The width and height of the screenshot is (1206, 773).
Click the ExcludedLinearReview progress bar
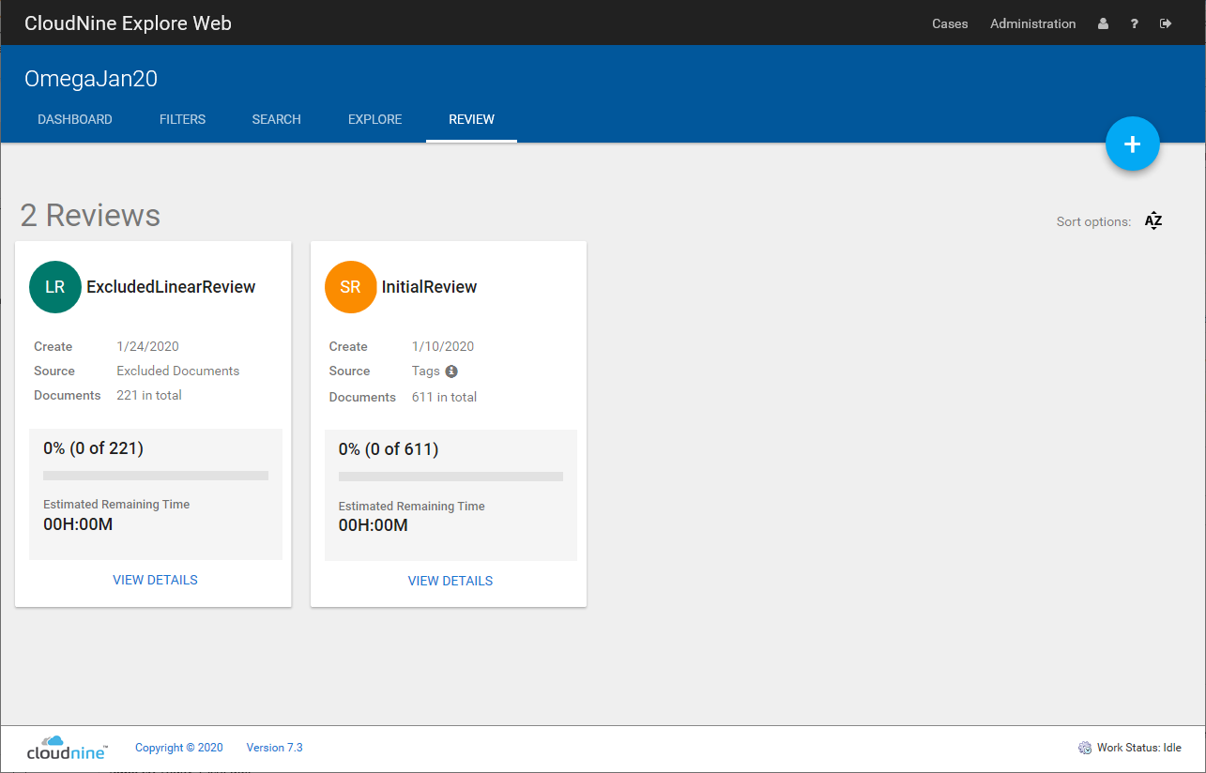coord(156,476)
